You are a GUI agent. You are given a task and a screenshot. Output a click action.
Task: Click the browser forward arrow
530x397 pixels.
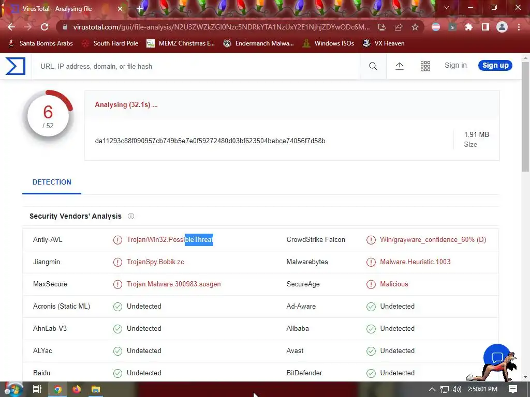point(28,27)
